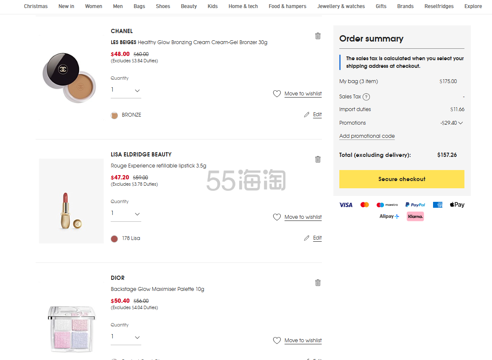The image size is (492, 360).
Task: Open quantity dropdown for Chanel bronzer
Action: click(126, 90)
